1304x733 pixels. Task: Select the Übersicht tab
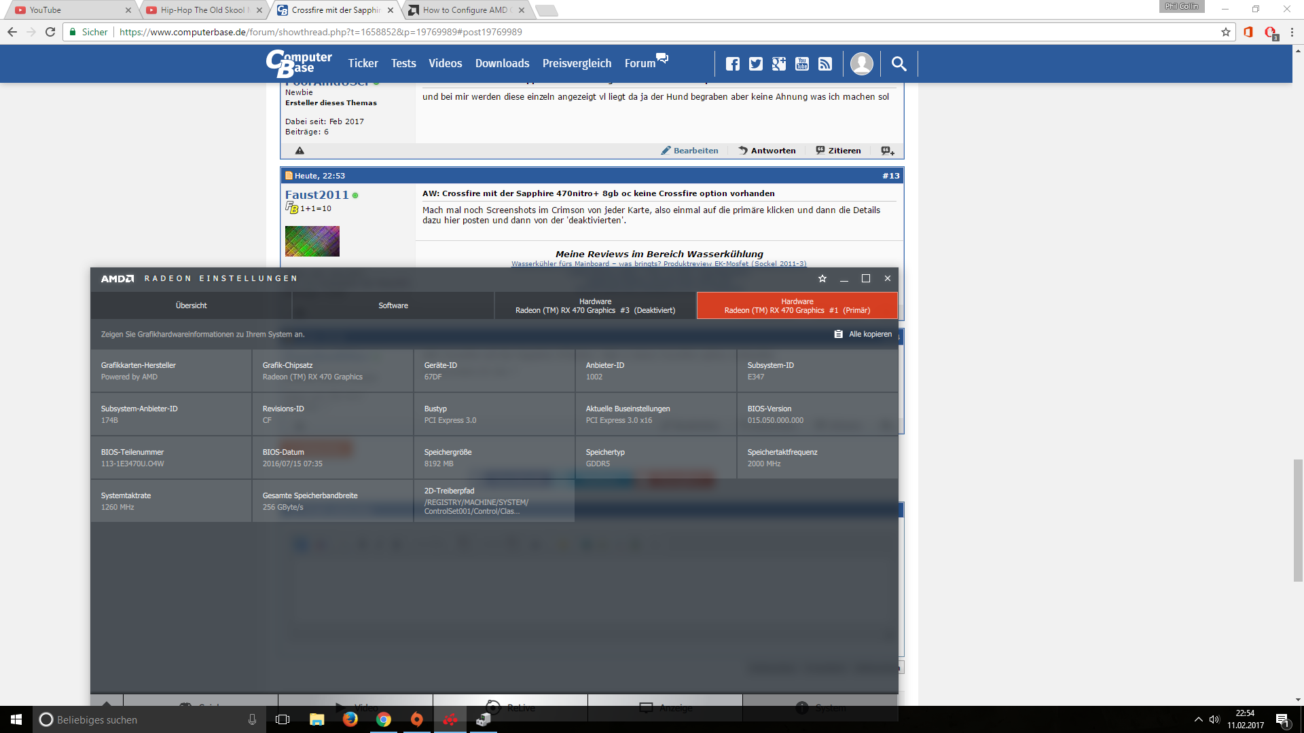click(x=191, y=305)
